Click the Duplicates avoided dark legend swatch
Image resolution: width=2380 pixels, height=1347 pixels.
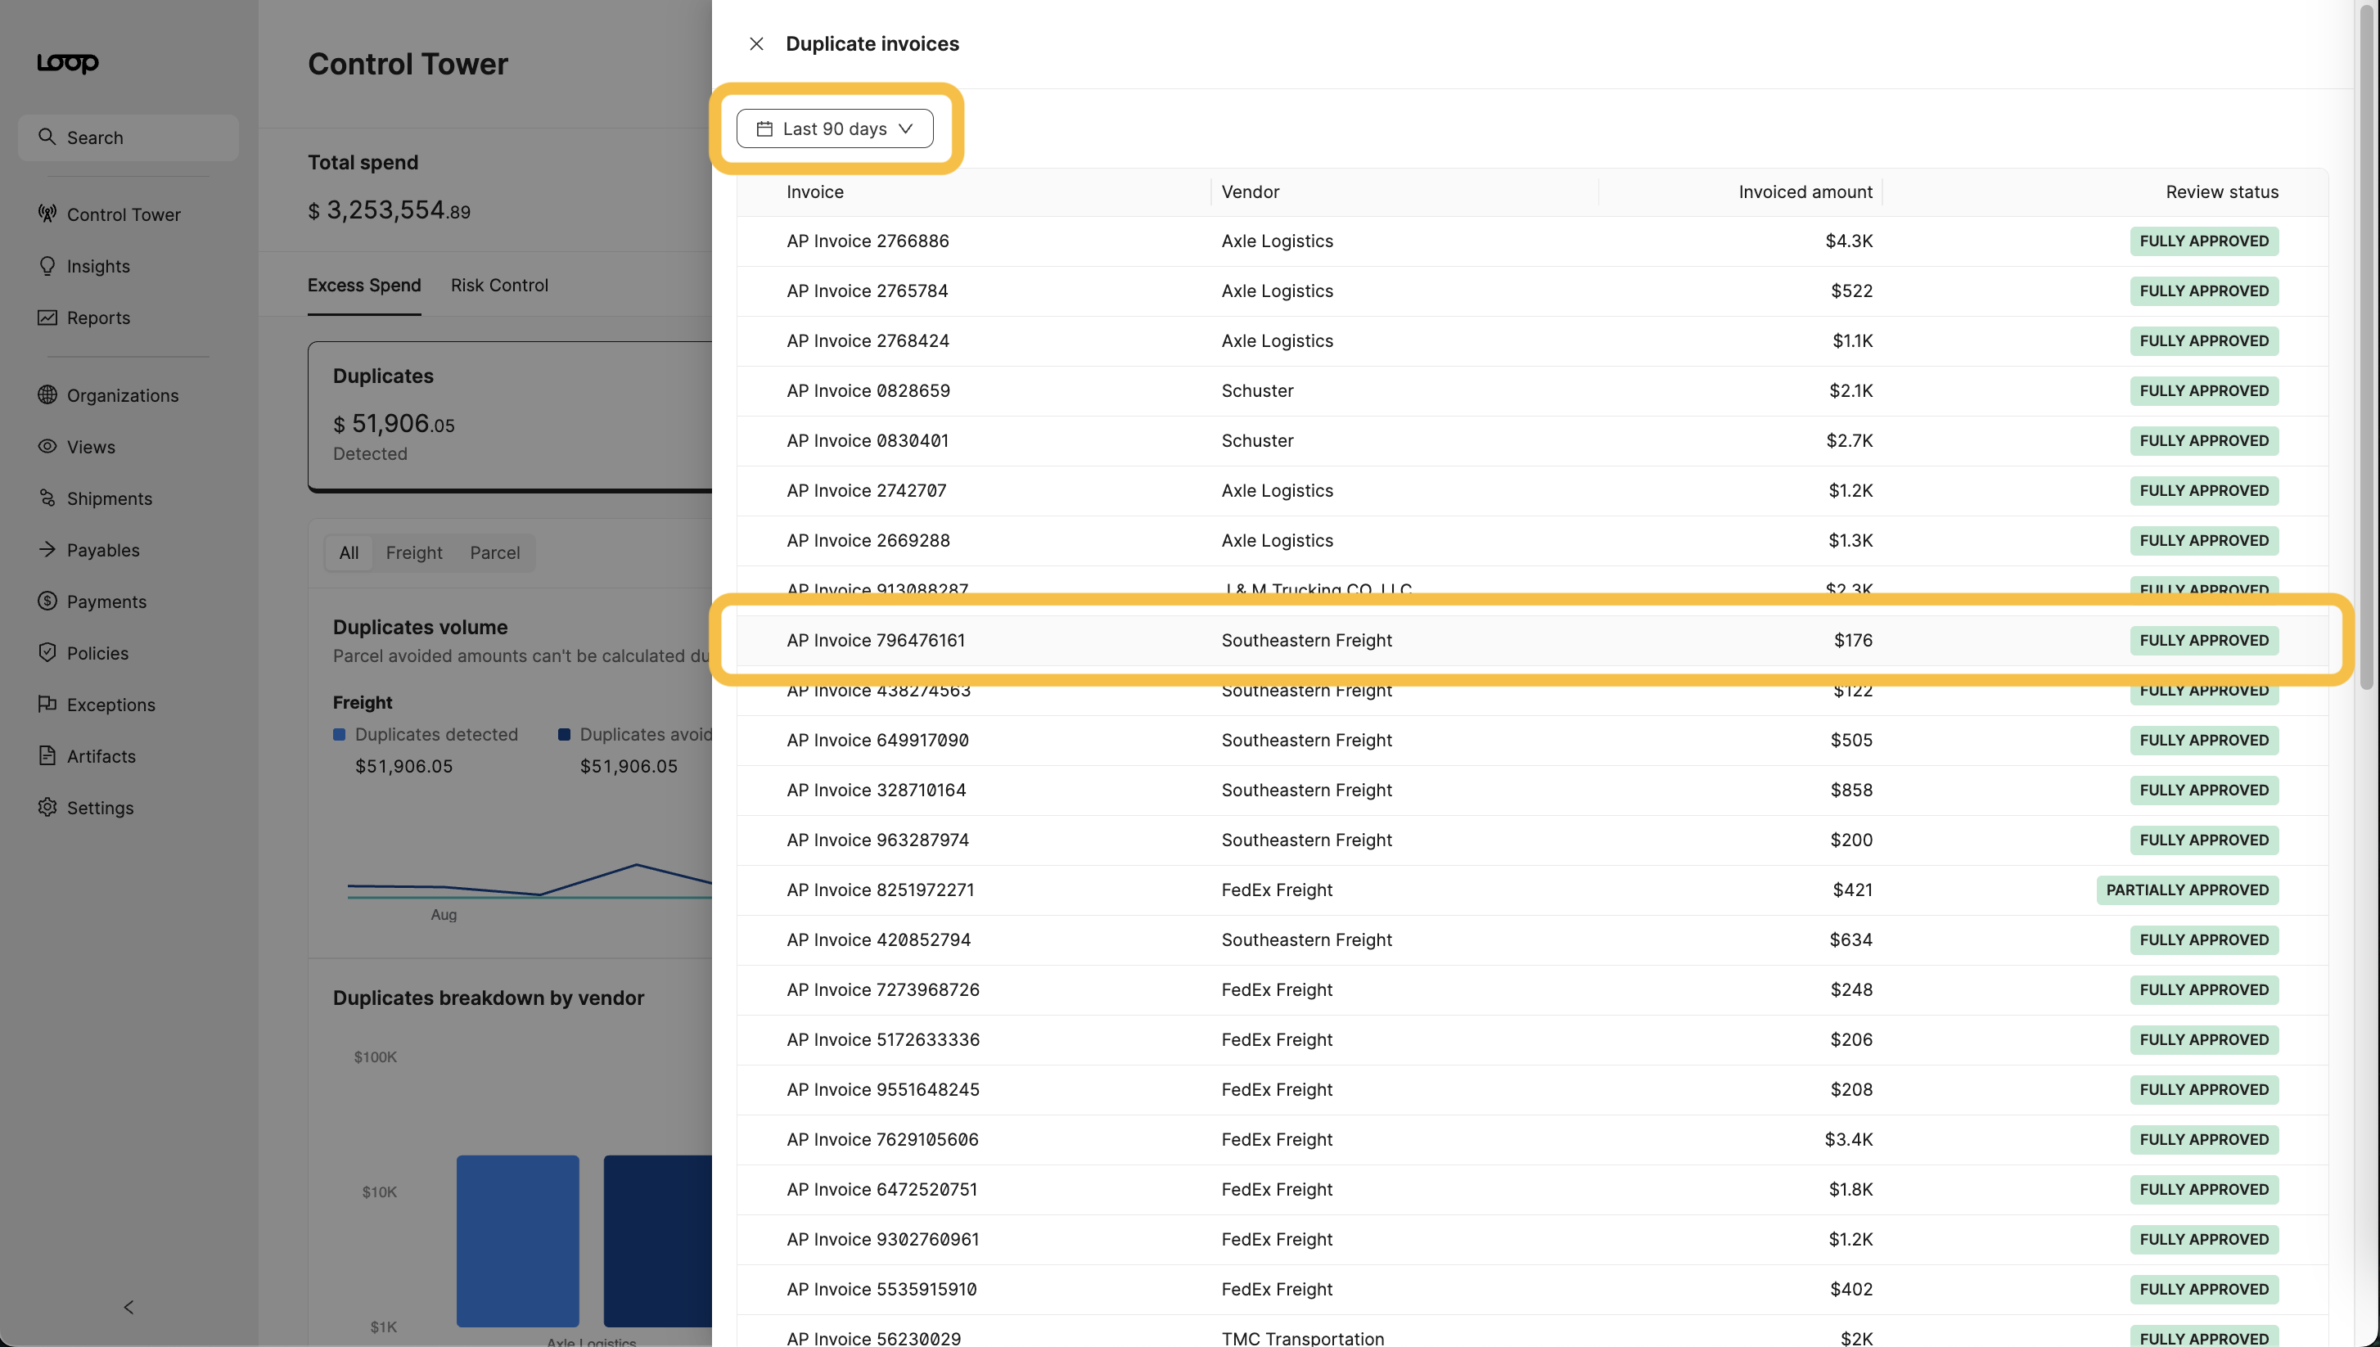point(564,735)
